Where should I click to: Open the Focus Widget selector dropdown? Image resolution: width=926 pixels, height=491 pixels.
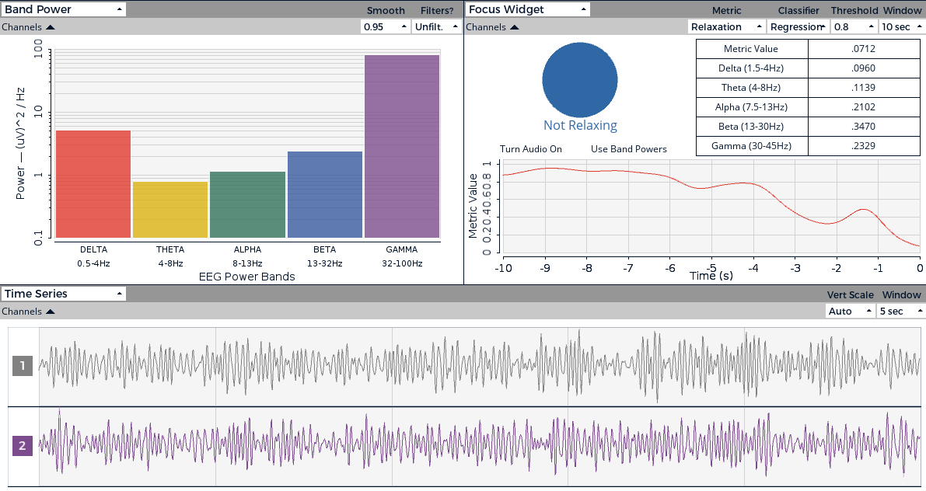coord(526,9)
